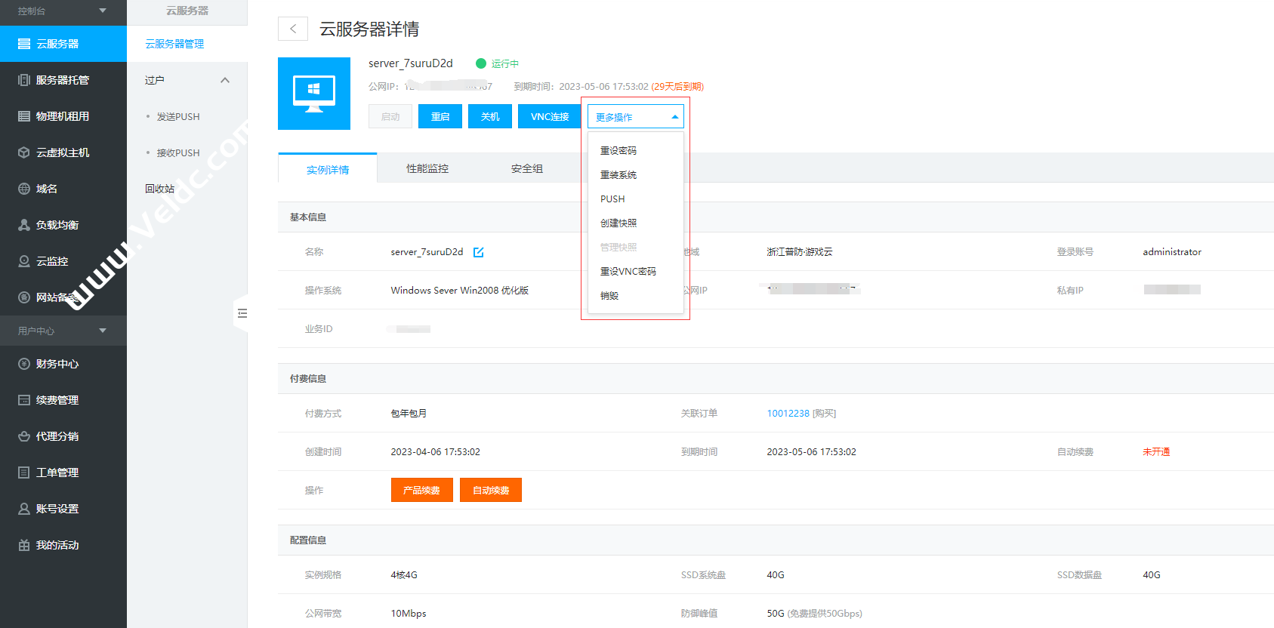This screenshot has width=1274, height=628.
Task: Open 财务中心 in user center
Action: click(x=57, y=364)
